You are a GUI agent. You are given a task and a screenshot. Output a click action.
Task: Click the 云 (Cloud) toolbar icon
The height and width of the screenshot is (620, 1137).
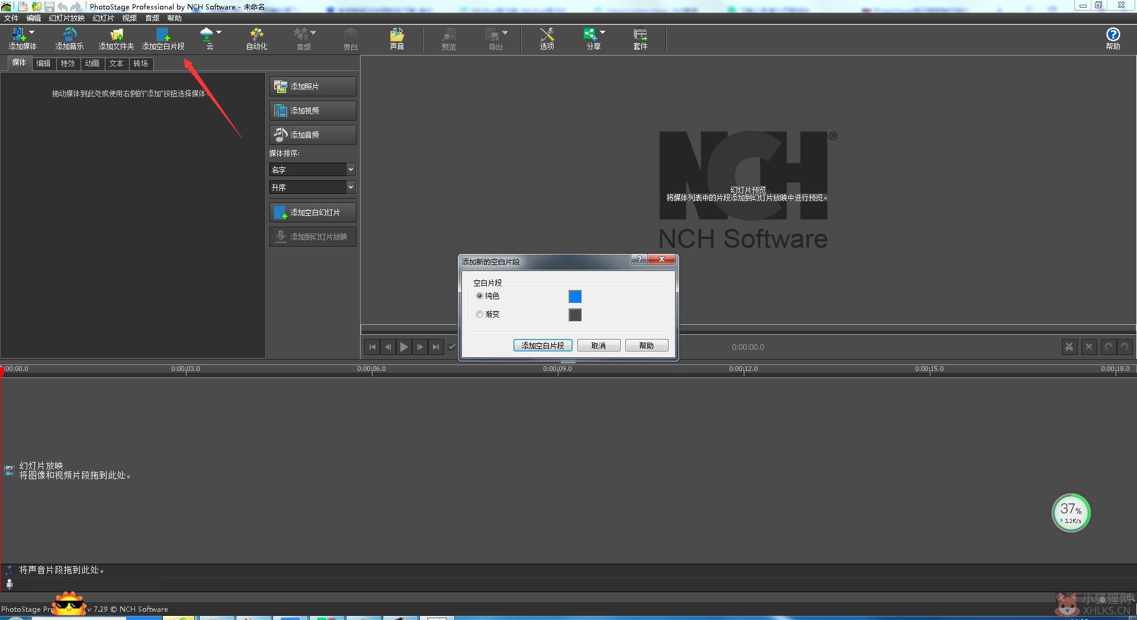207,39
